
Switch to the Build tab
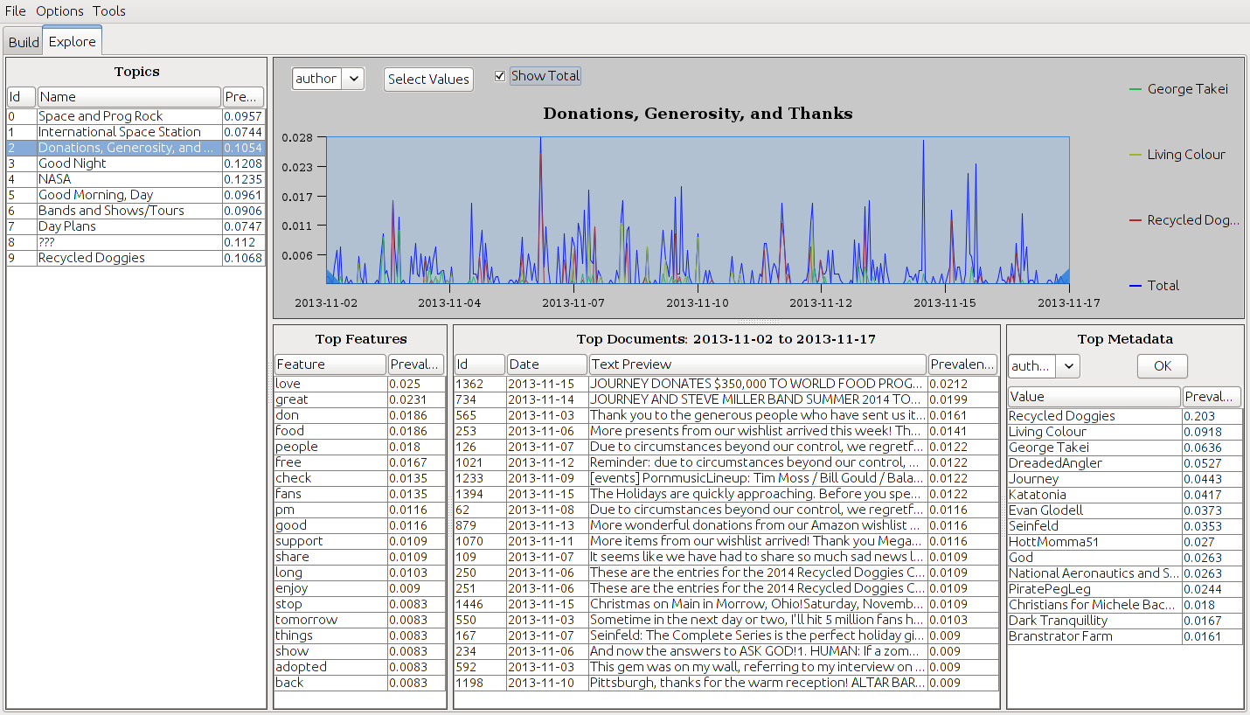pos(24,42)
